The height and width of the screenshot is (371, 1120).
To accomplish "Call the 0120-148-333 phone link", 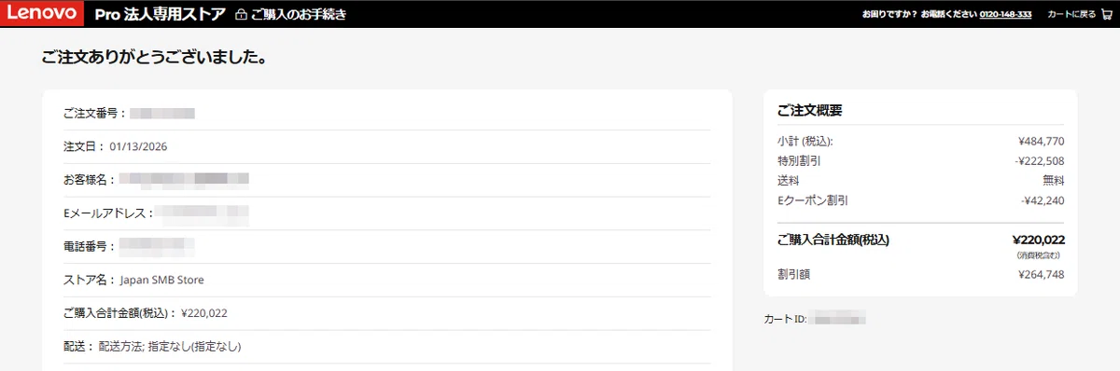I will [x=1005, y=14].
